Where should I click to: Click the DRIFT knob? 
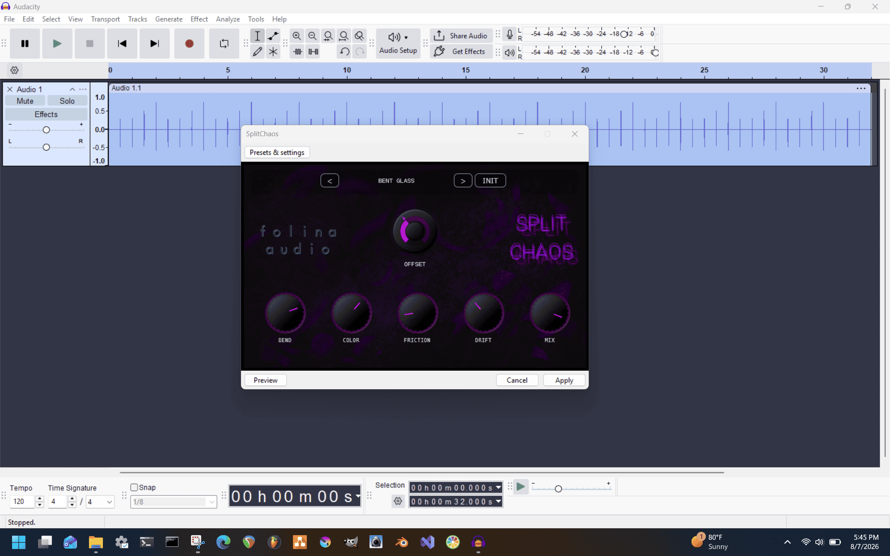coord(483,313)
